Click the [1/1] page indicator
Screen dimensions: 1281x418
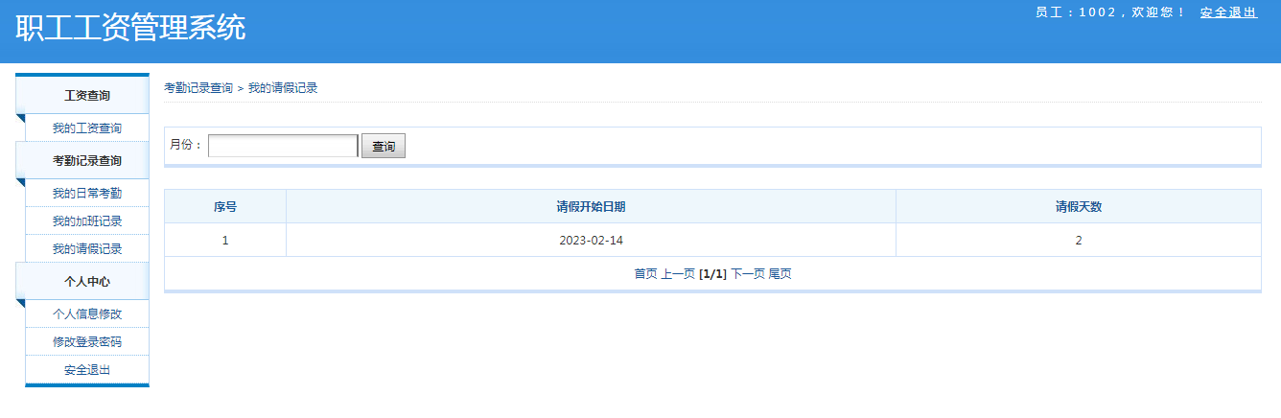pyautogui.click(x=713, y=273)
